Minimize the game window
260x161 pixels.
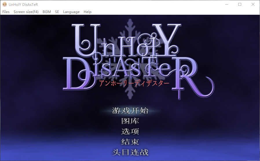click(226, 4)
